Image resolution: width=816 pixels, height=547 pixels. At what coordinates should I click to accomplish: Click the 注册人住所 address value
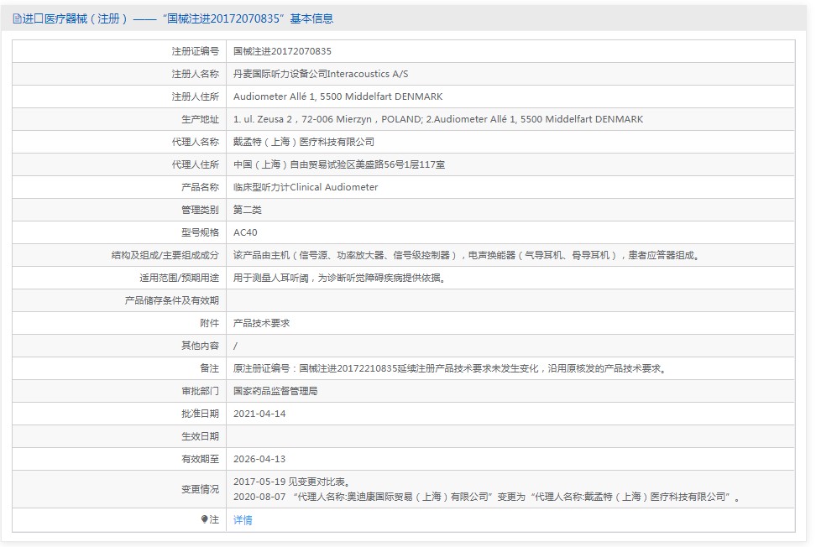point(337,96)
